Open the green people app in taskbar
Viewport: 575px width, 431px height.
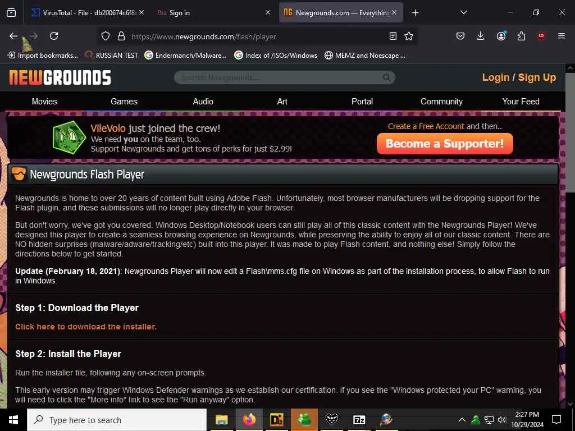click(304, 420)
